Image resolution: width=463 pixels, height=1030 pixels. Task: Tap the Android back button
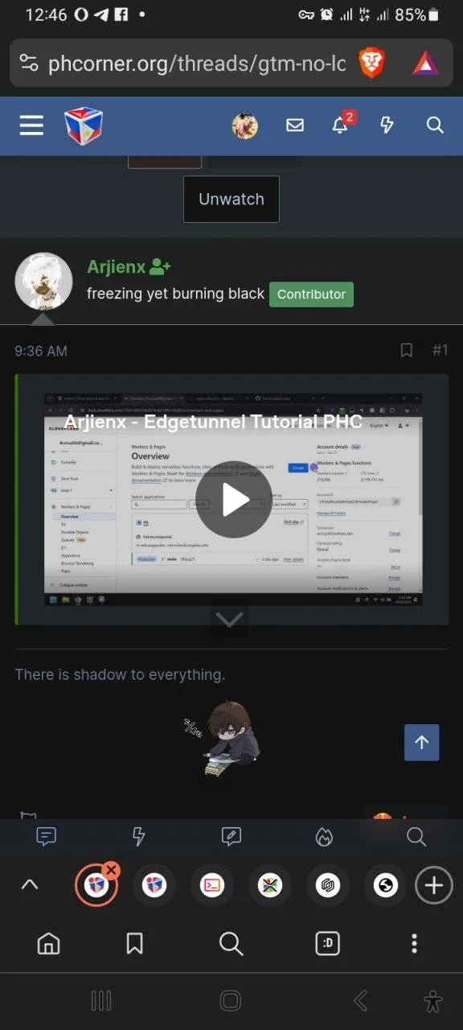click(x=361, y=1001)
